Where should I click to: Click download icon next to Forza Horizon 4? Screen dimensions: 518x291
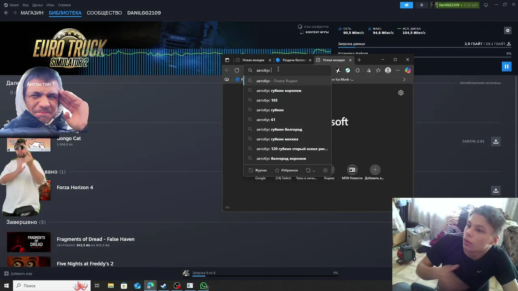pyautogui.click(x=496, y=190)
